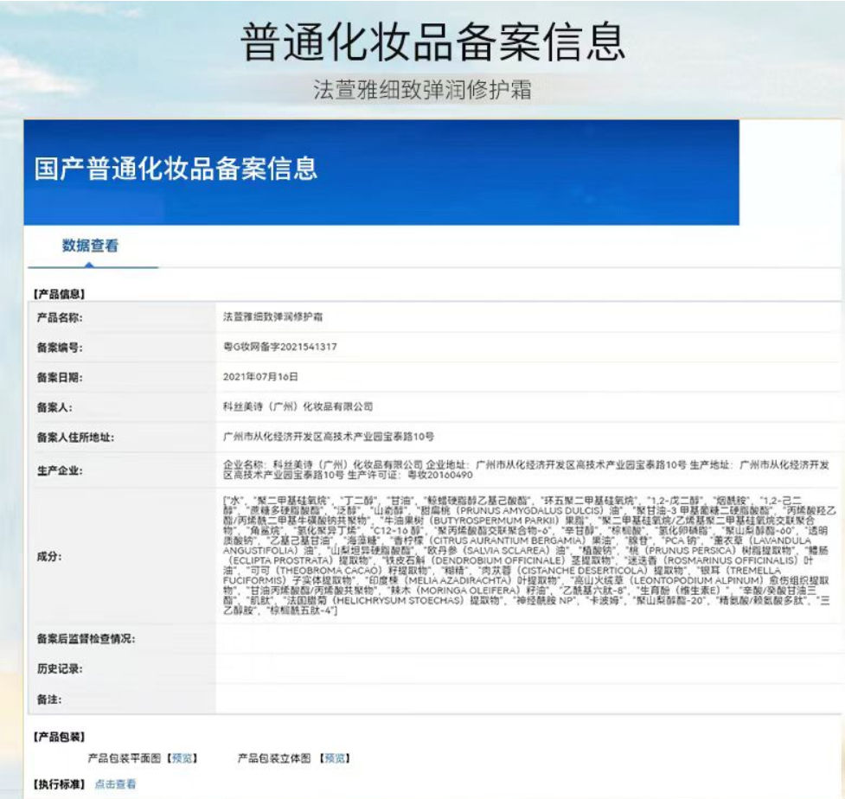Select the 【产品信息】 section header
845x799 pixels.
tap(59, 294)
